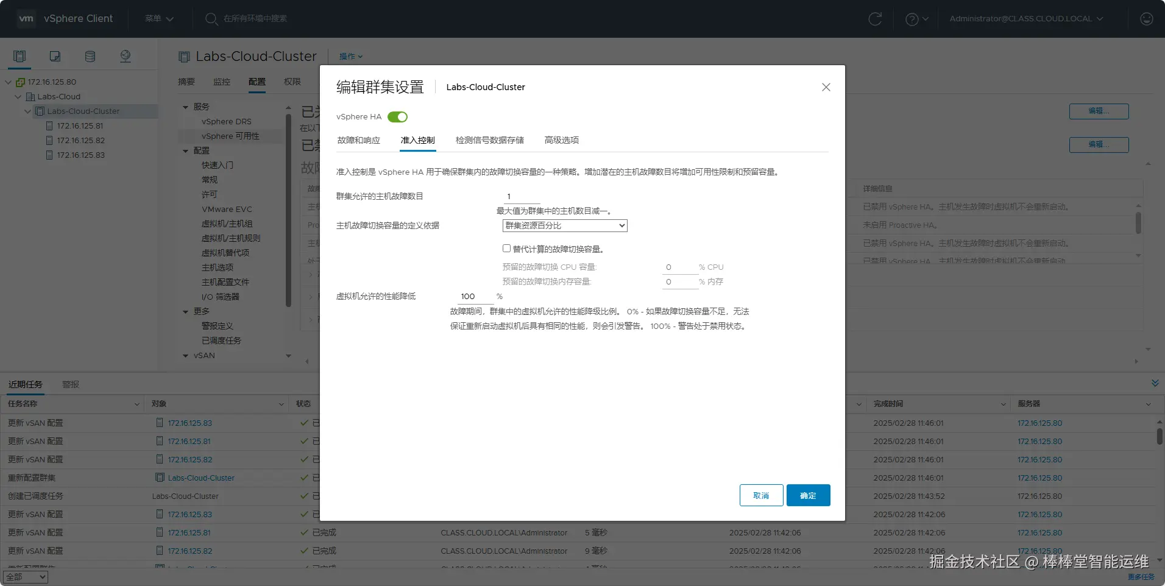Click the lower 编辑 button behind dialog
This screenshot has height=586, width=1165.
point(1099,144)
